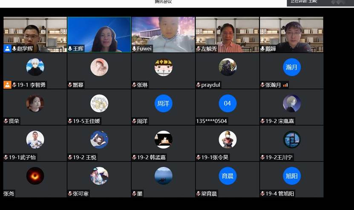Image resolution: width=354 pixels, height=210 pixels.
Task: Click the muted mic icon beside 19-2 王悦
Action: click(70, 157)
